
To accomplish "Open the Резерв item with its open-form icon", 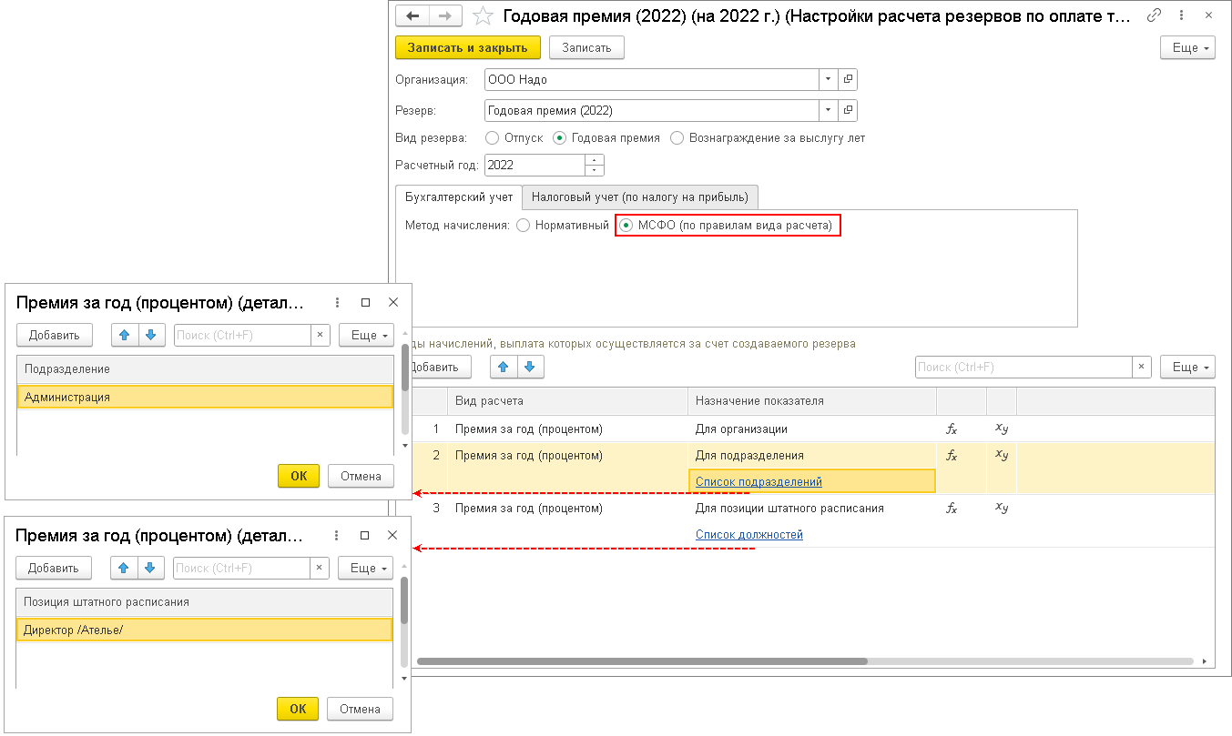I will coord(848,110).
